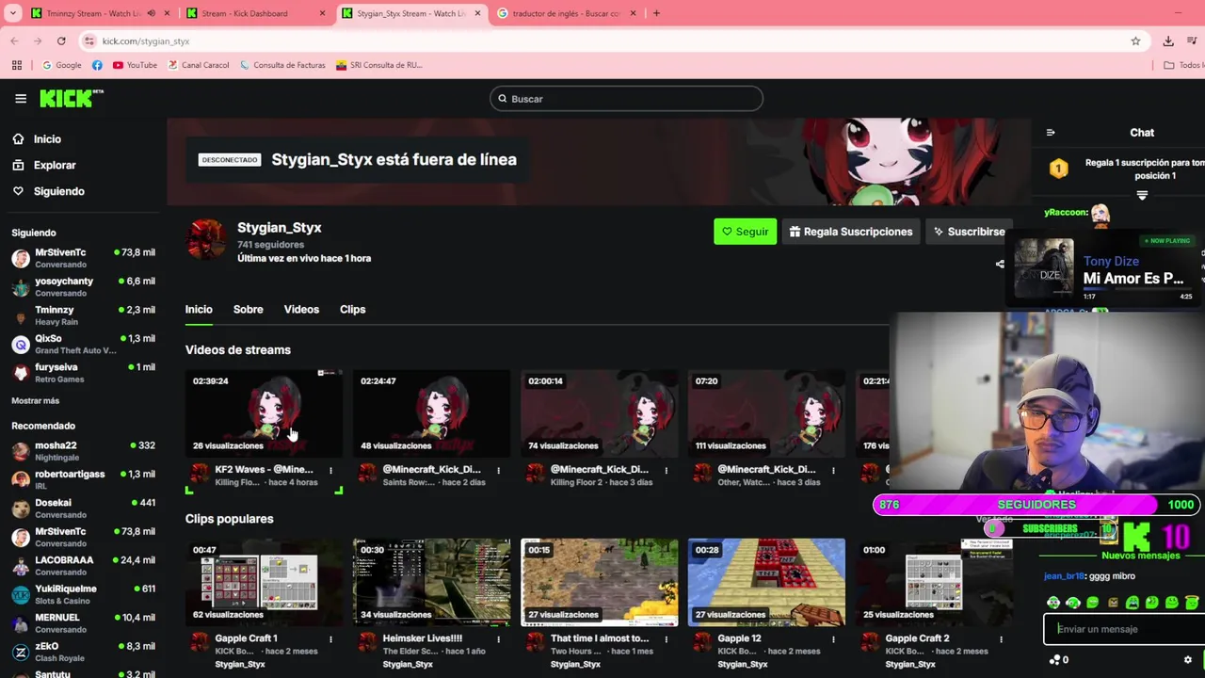Open the recommended channel mosha22
This screenshot has height=678, width=1205.
(83, 451)
